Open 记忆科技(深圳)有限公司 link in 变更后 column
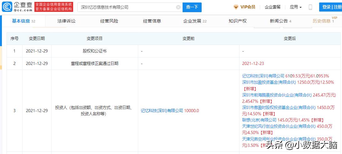This screenshot has width=342, height=154. 263,76
